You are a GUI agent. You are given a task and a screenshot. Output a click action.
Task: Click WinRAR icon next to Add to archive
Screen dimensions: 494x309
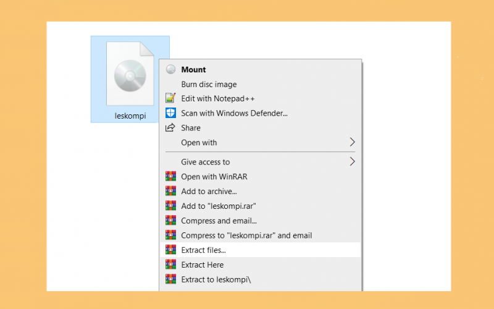coord(170,191)
